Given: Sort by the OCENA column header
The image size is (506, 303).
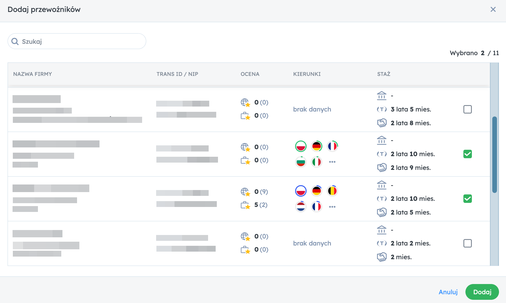Looking at the screenshot, I should [x=250, y=74].
